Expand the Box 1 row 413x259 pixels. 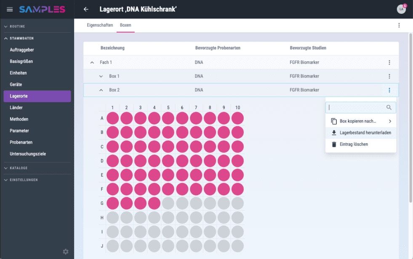click(101, 76)
